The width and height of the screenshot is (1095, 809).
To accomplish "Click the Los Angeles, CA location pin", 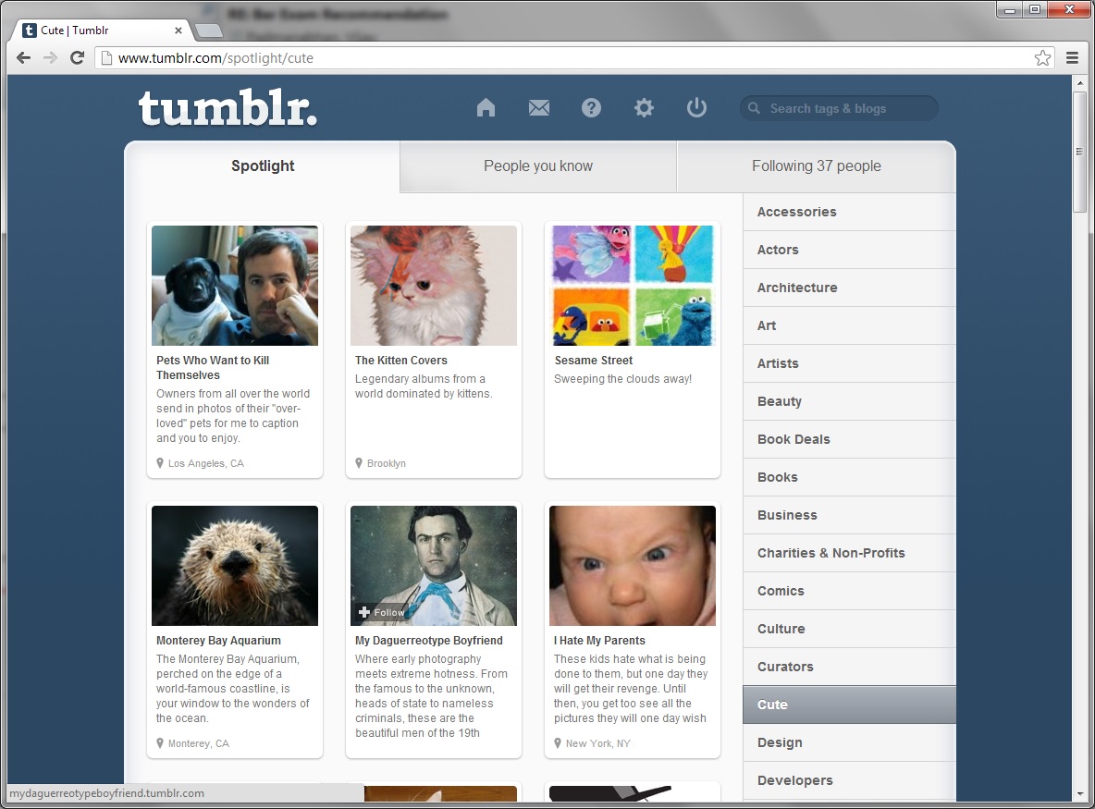I will pos(160,463).
